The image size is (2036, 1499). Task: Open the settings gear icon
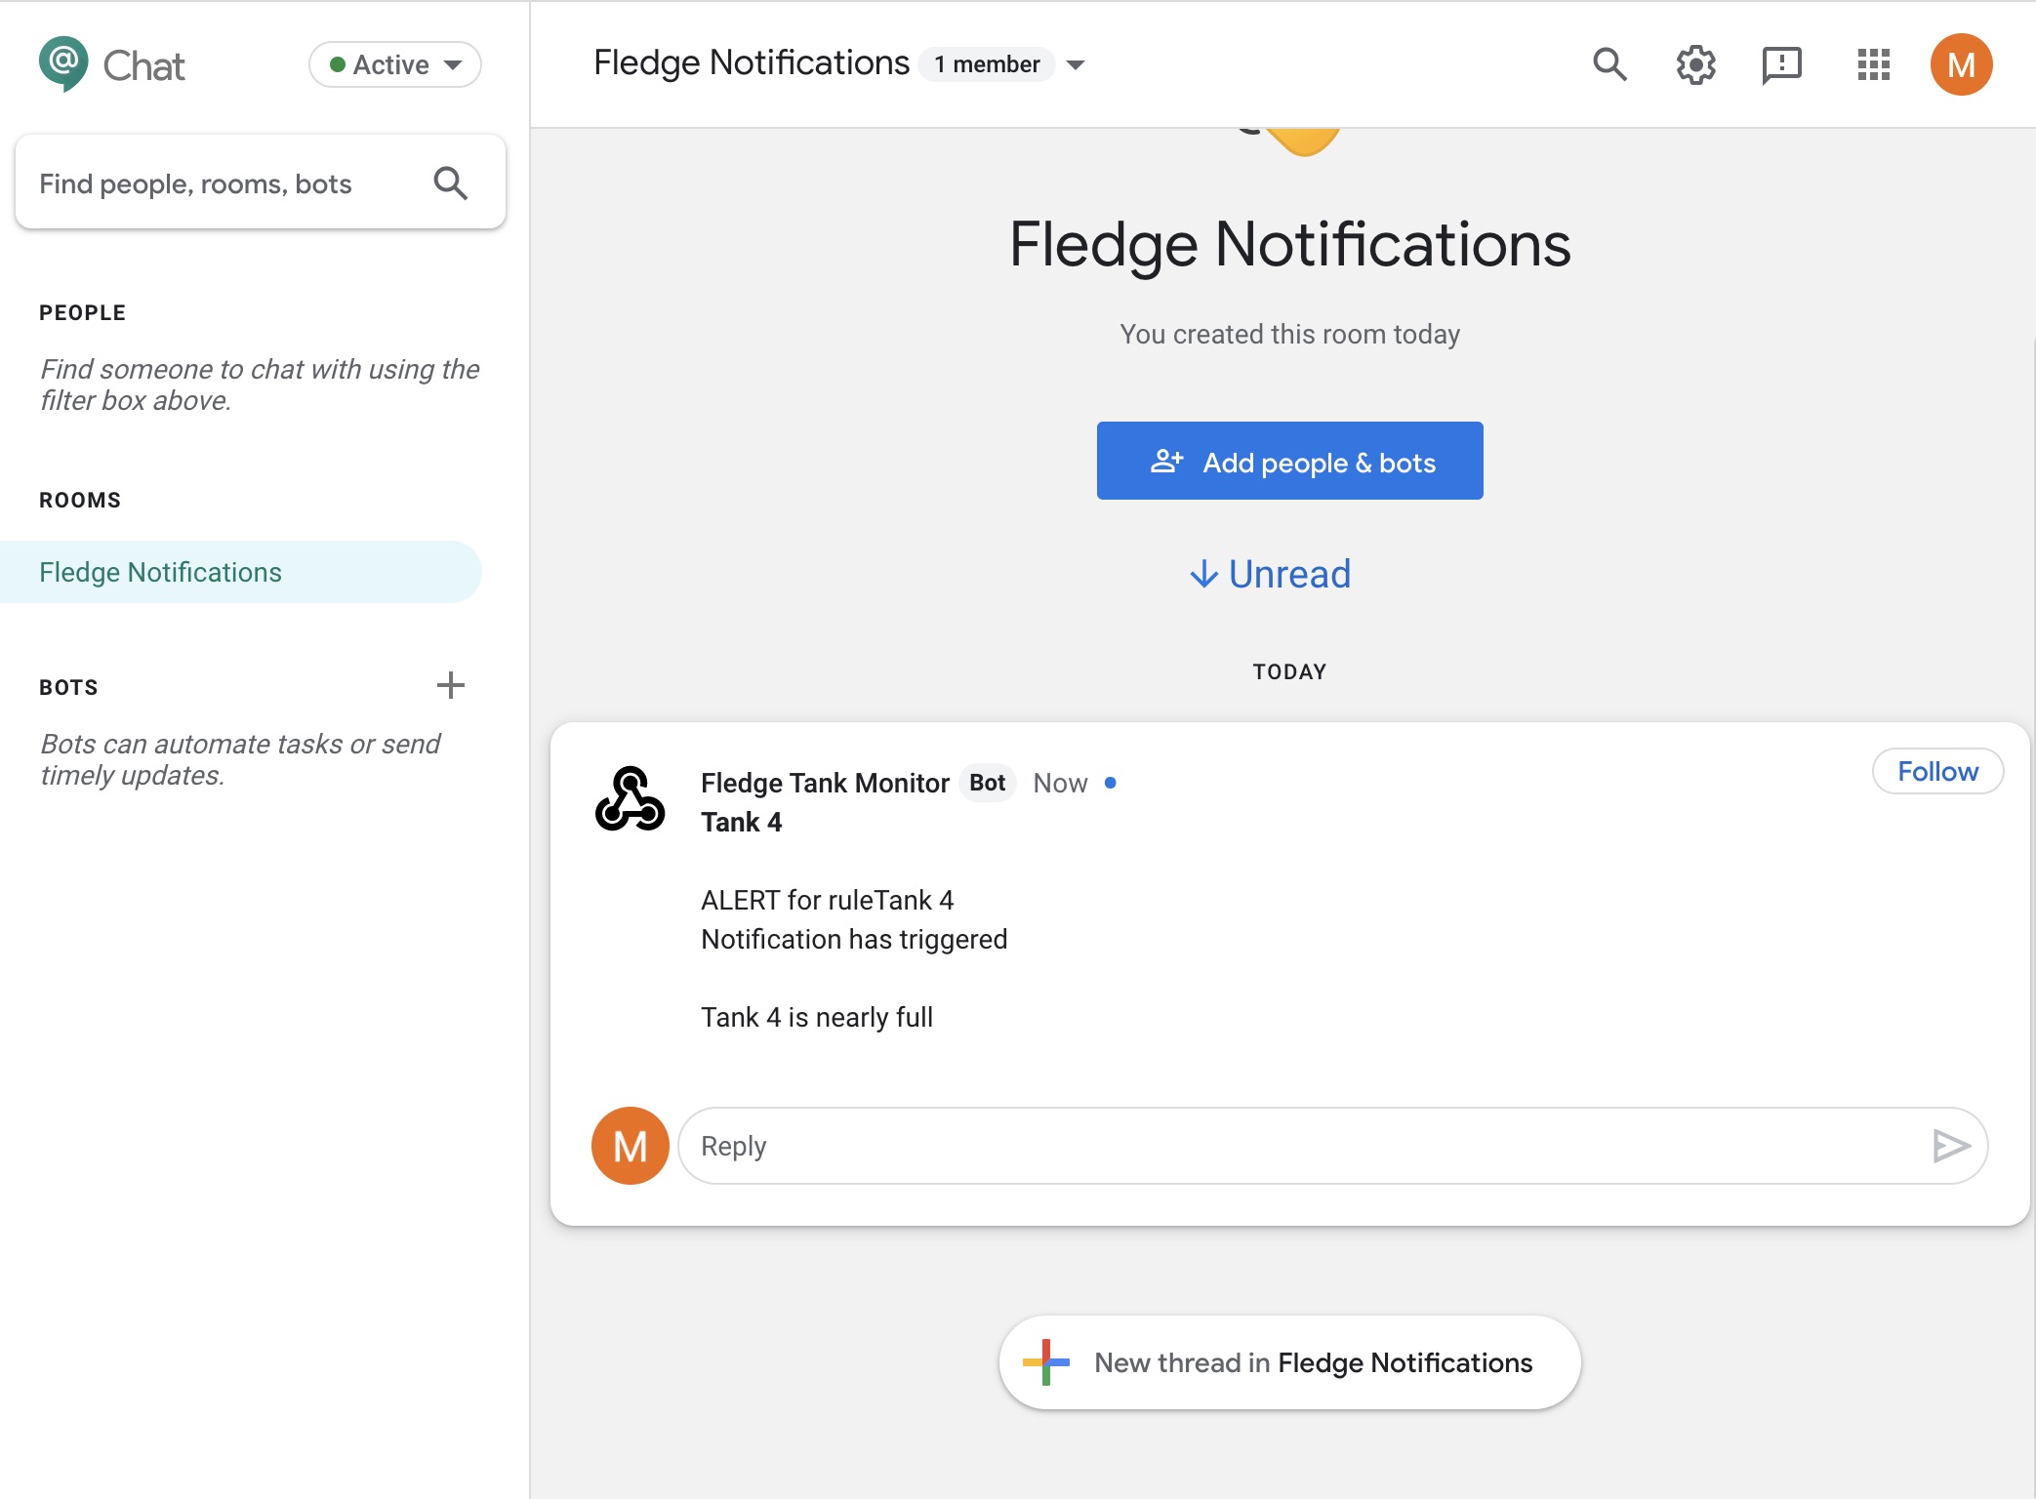[1695, 64]
